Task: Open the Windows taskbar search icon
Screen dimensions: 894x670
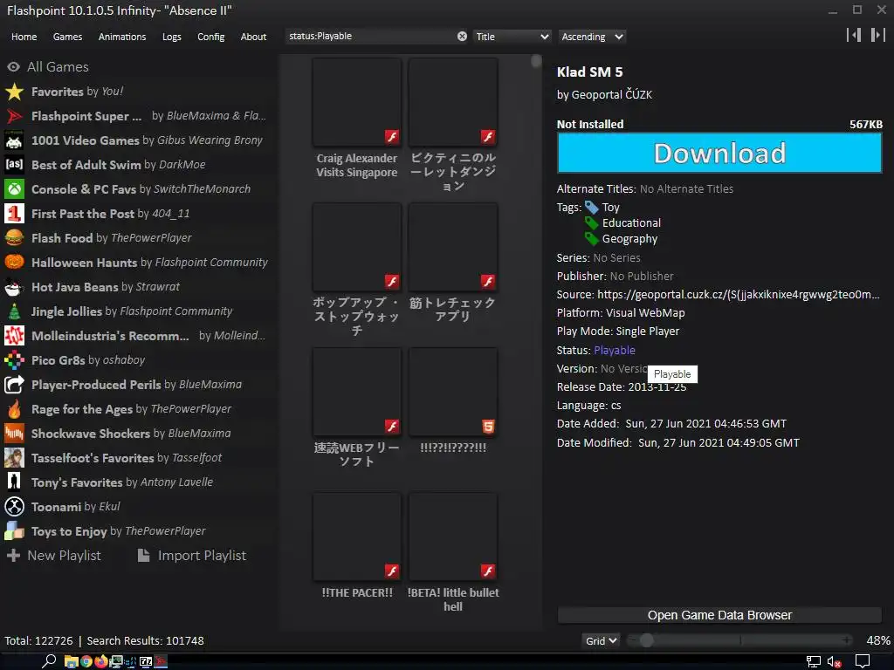Action: point(49,661)
